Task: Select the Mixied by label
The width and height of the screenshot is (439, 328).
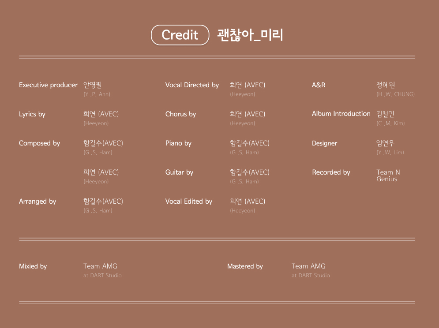Action: [x=33, y=266]
